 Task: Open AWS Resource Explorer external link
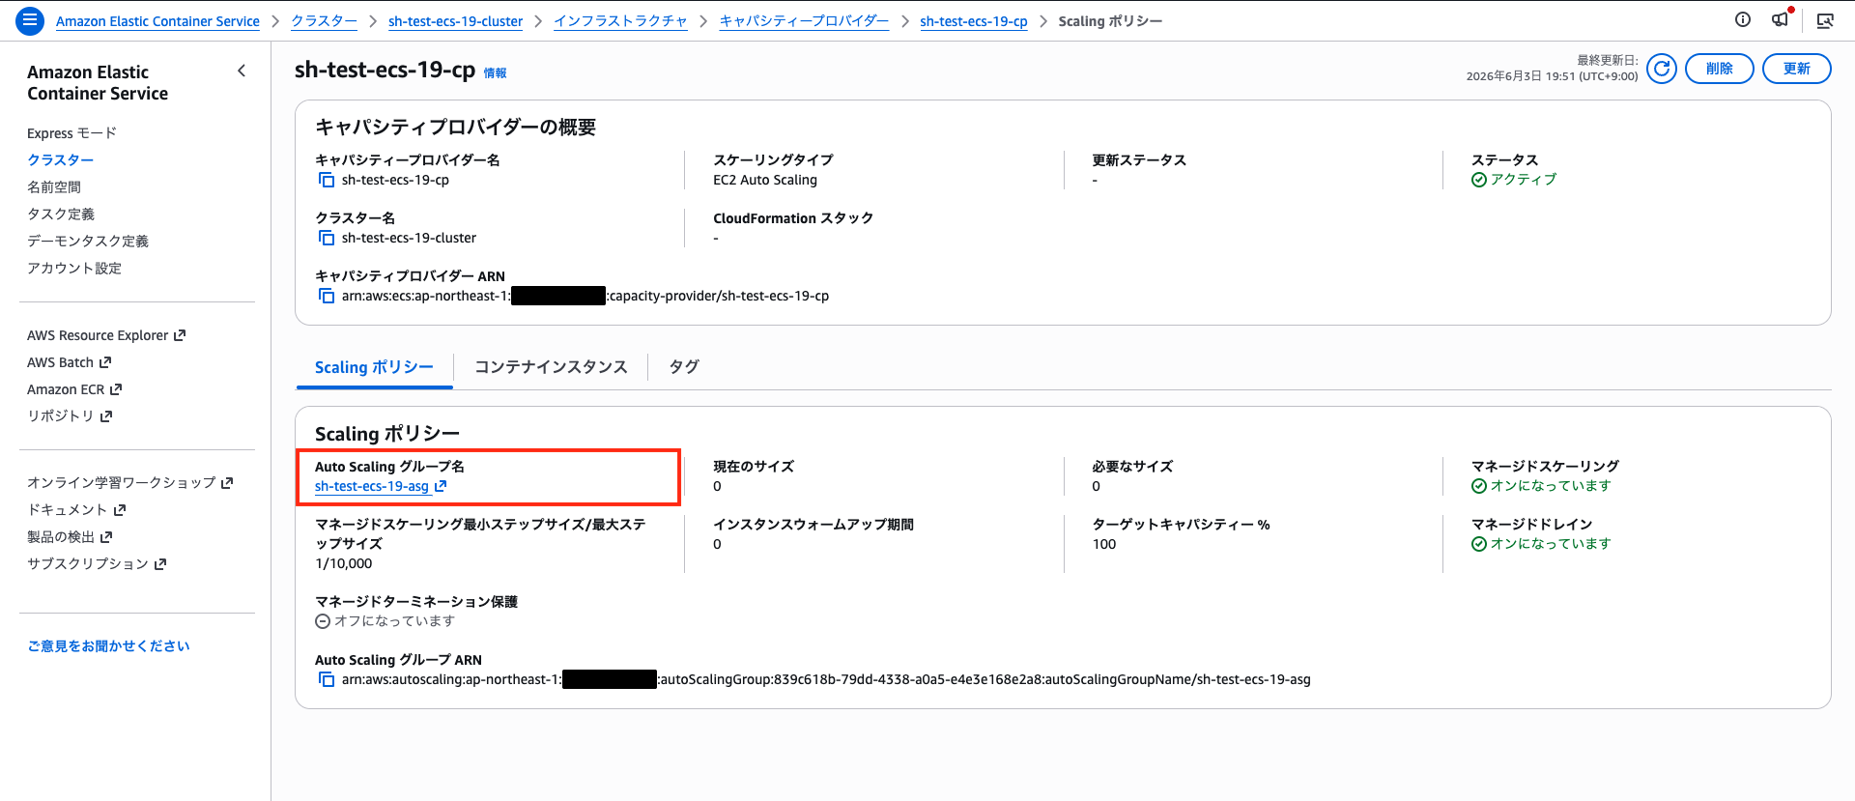coord(106,335)
